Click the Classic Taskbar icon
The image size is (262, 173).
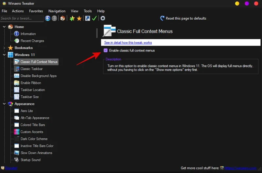coord(17,69)
